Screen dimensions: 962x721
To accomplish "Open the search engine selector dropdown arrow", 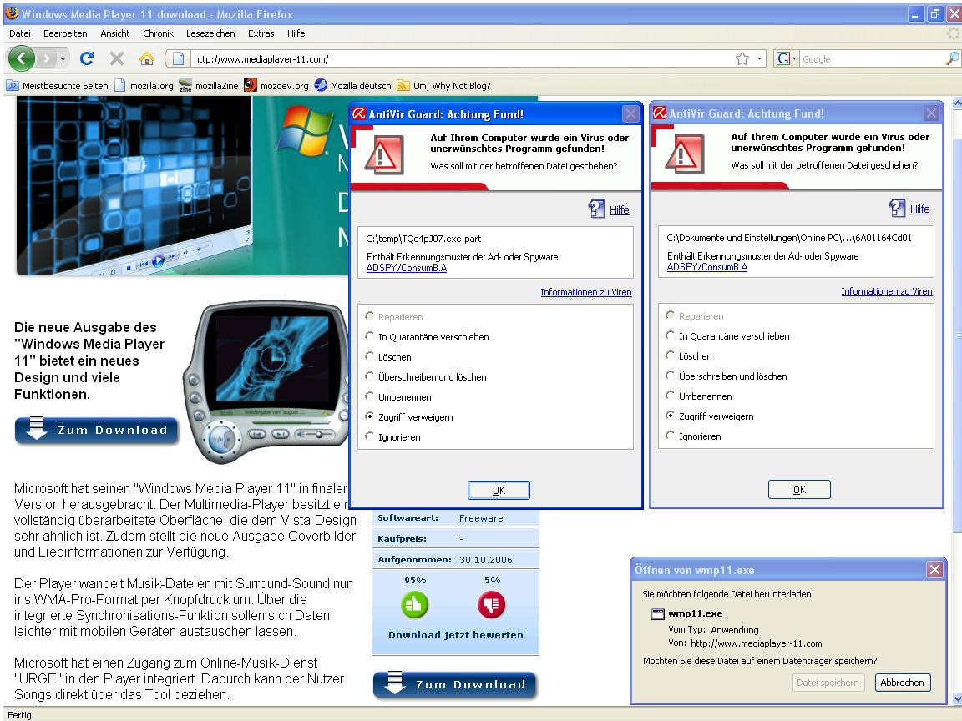I will pyautogui.click(x=794, y=59).
